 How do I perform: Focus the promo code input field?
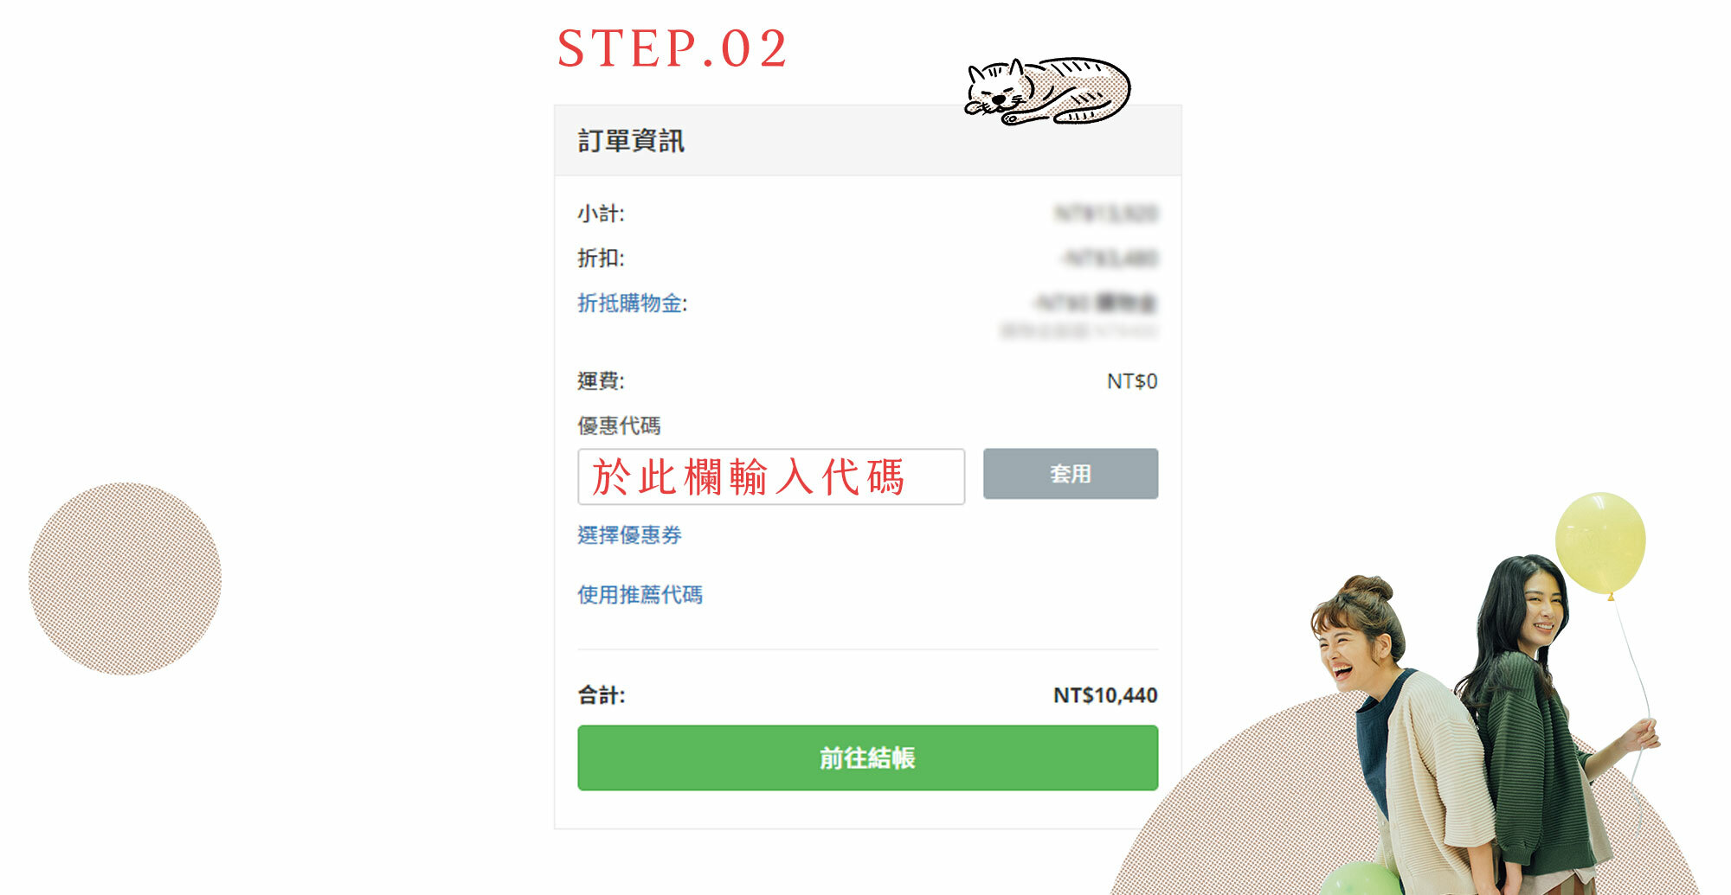click(x=771, y=476)
